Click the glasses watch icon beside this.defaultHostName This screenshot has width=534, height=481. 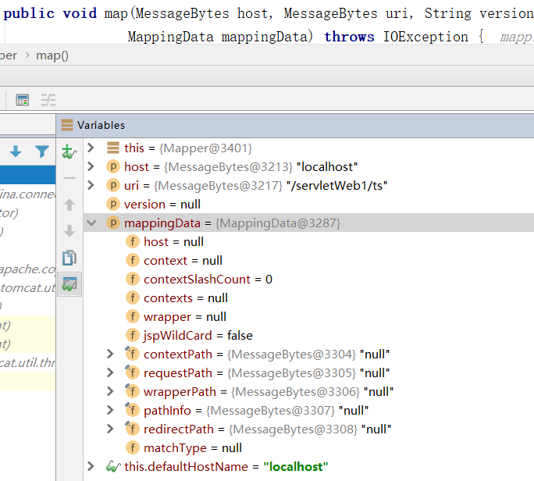point(113,467)
